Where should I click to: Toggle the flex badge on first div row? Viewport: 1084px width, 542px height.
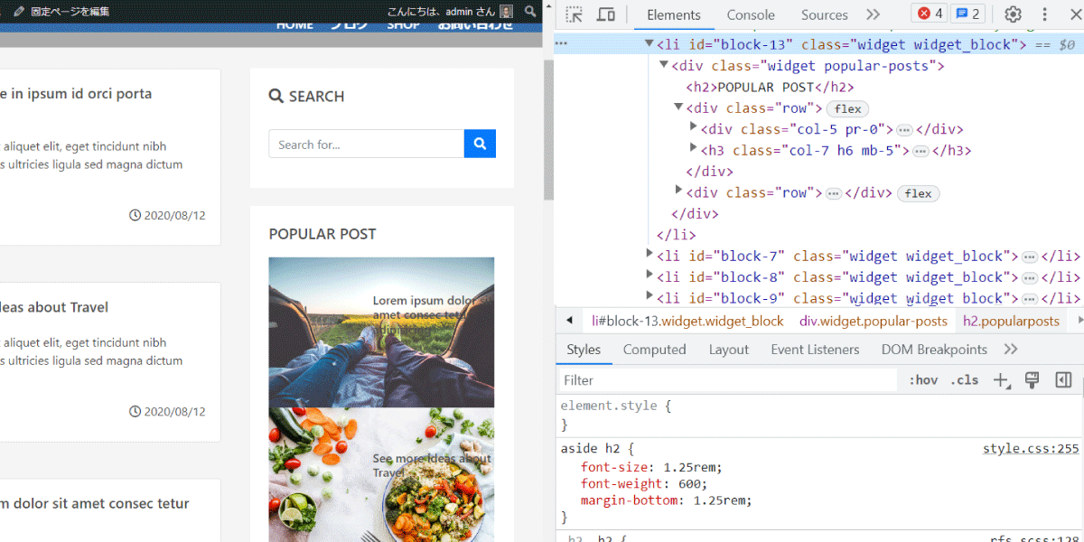(846, 108)
